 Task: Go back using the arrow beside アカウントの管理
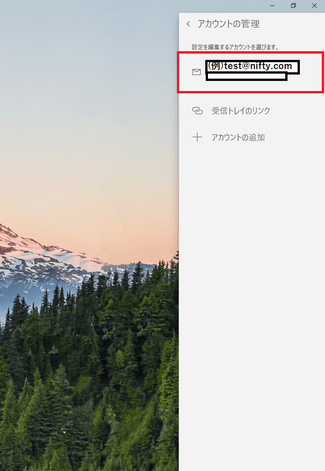[188, 24]
